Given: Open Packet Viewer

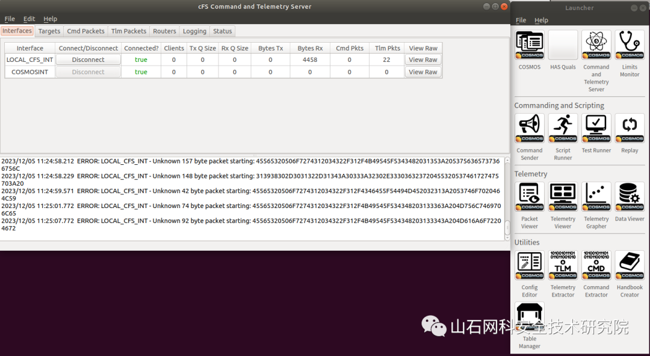Looking at the screenshot, I should pyautogui.click(x=530, y=197).
